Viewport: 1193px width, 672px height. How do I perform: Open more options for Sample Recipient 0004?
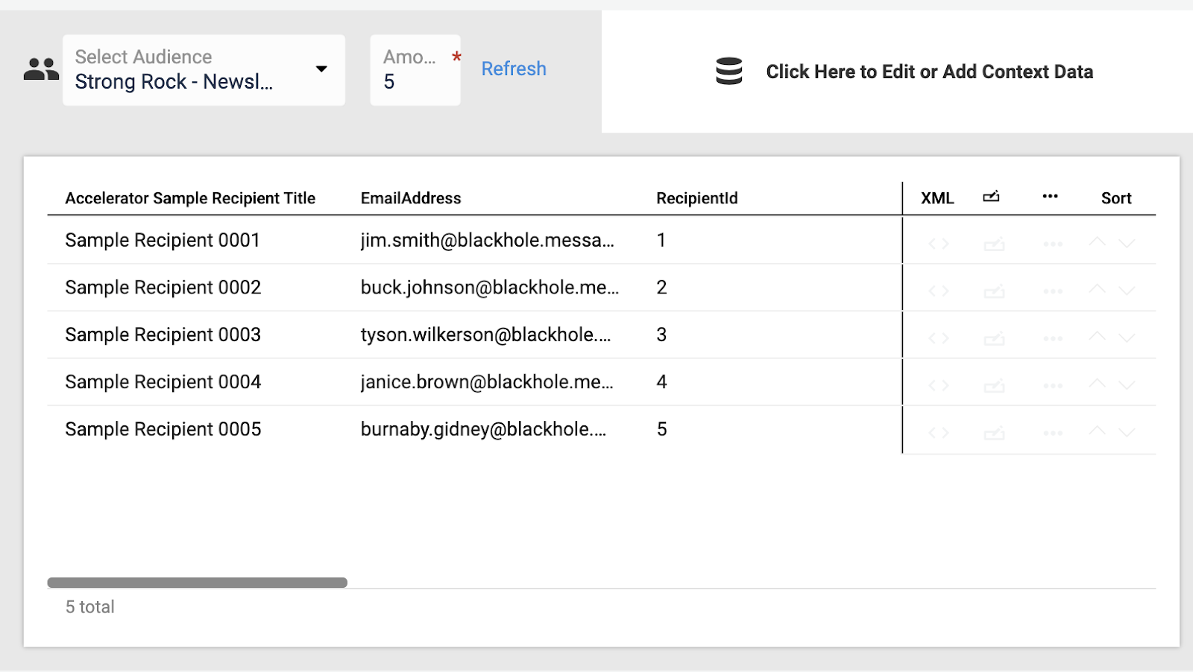pyautogui.click(x=1053, y=385)
